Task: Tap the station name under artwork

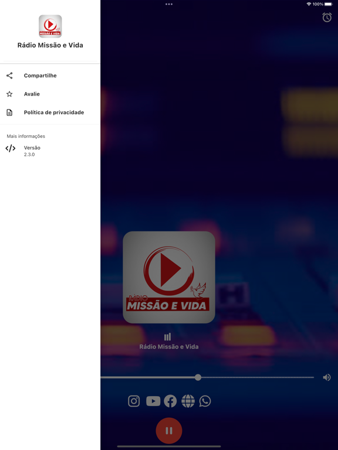Action: (x=169, y=347)
